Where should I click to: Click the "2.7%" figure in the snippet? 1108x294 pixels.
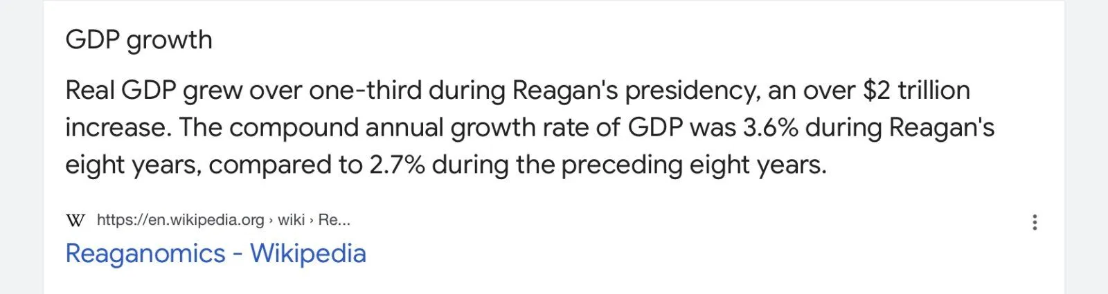click(x=397, y=165)
